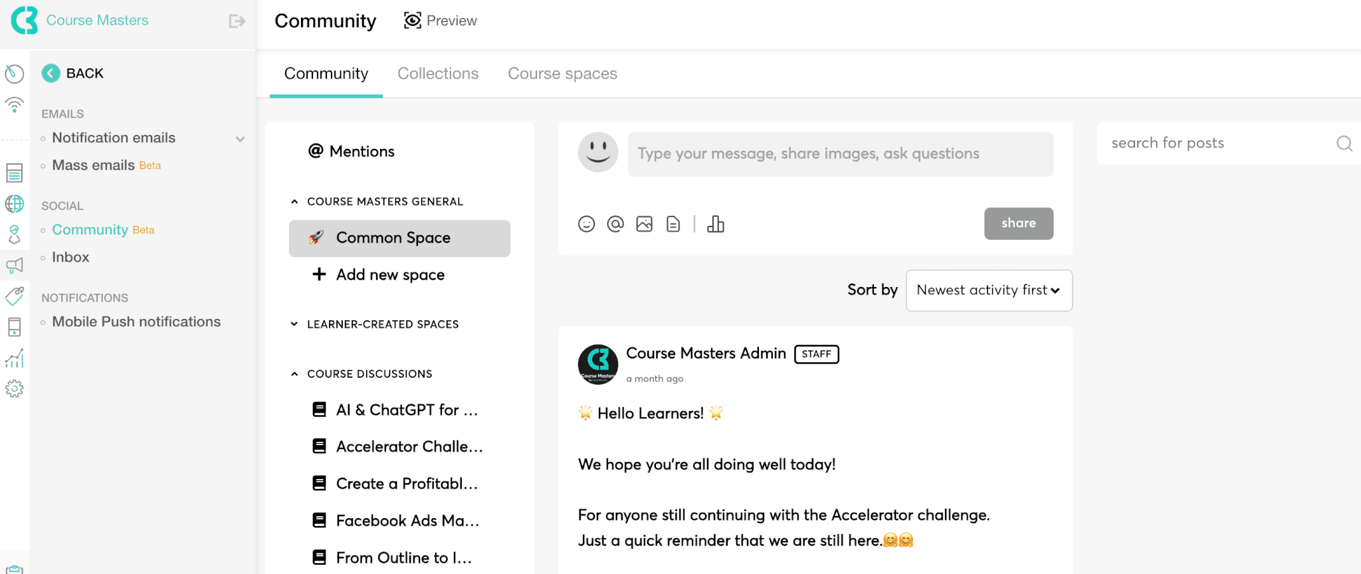Click the STAFF badge
This screenshot has height=574, width=1361.
point(817,354)
